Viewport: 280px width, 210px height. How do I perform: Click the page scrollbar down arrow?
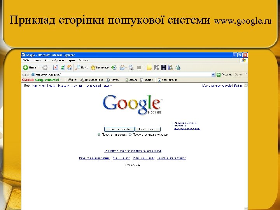[x=246, y=208]
